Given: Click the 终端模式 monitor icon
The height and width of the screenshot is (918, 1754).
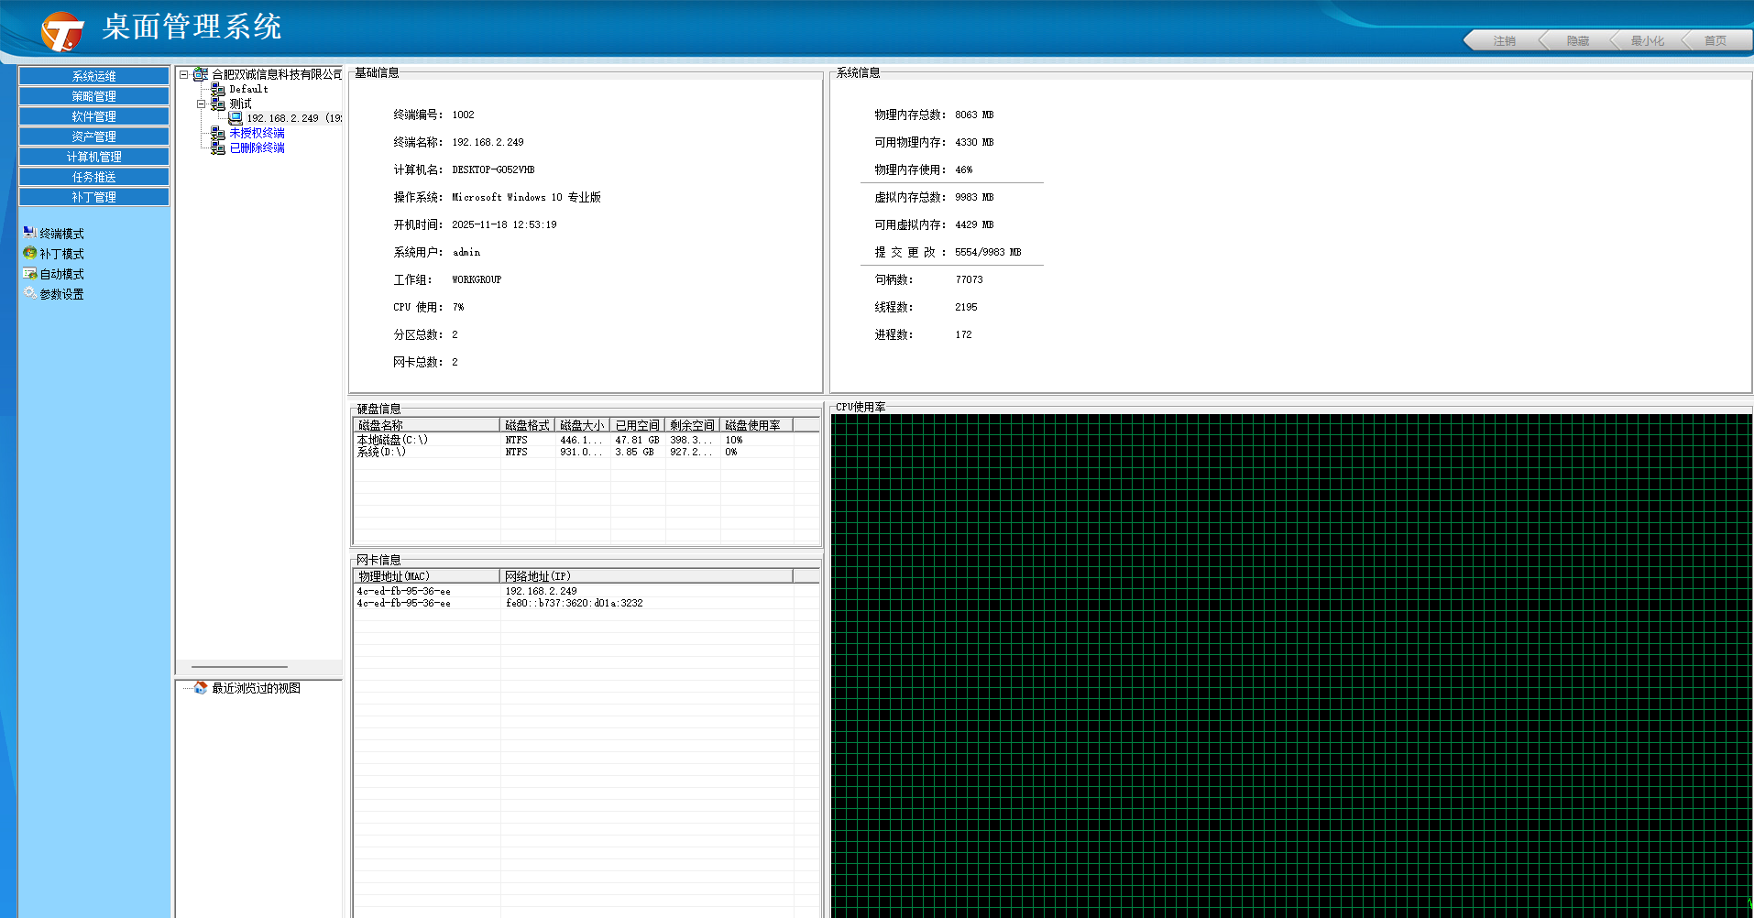Looking at the screenshot, I should pyautogui.click(x=29, y=233).
